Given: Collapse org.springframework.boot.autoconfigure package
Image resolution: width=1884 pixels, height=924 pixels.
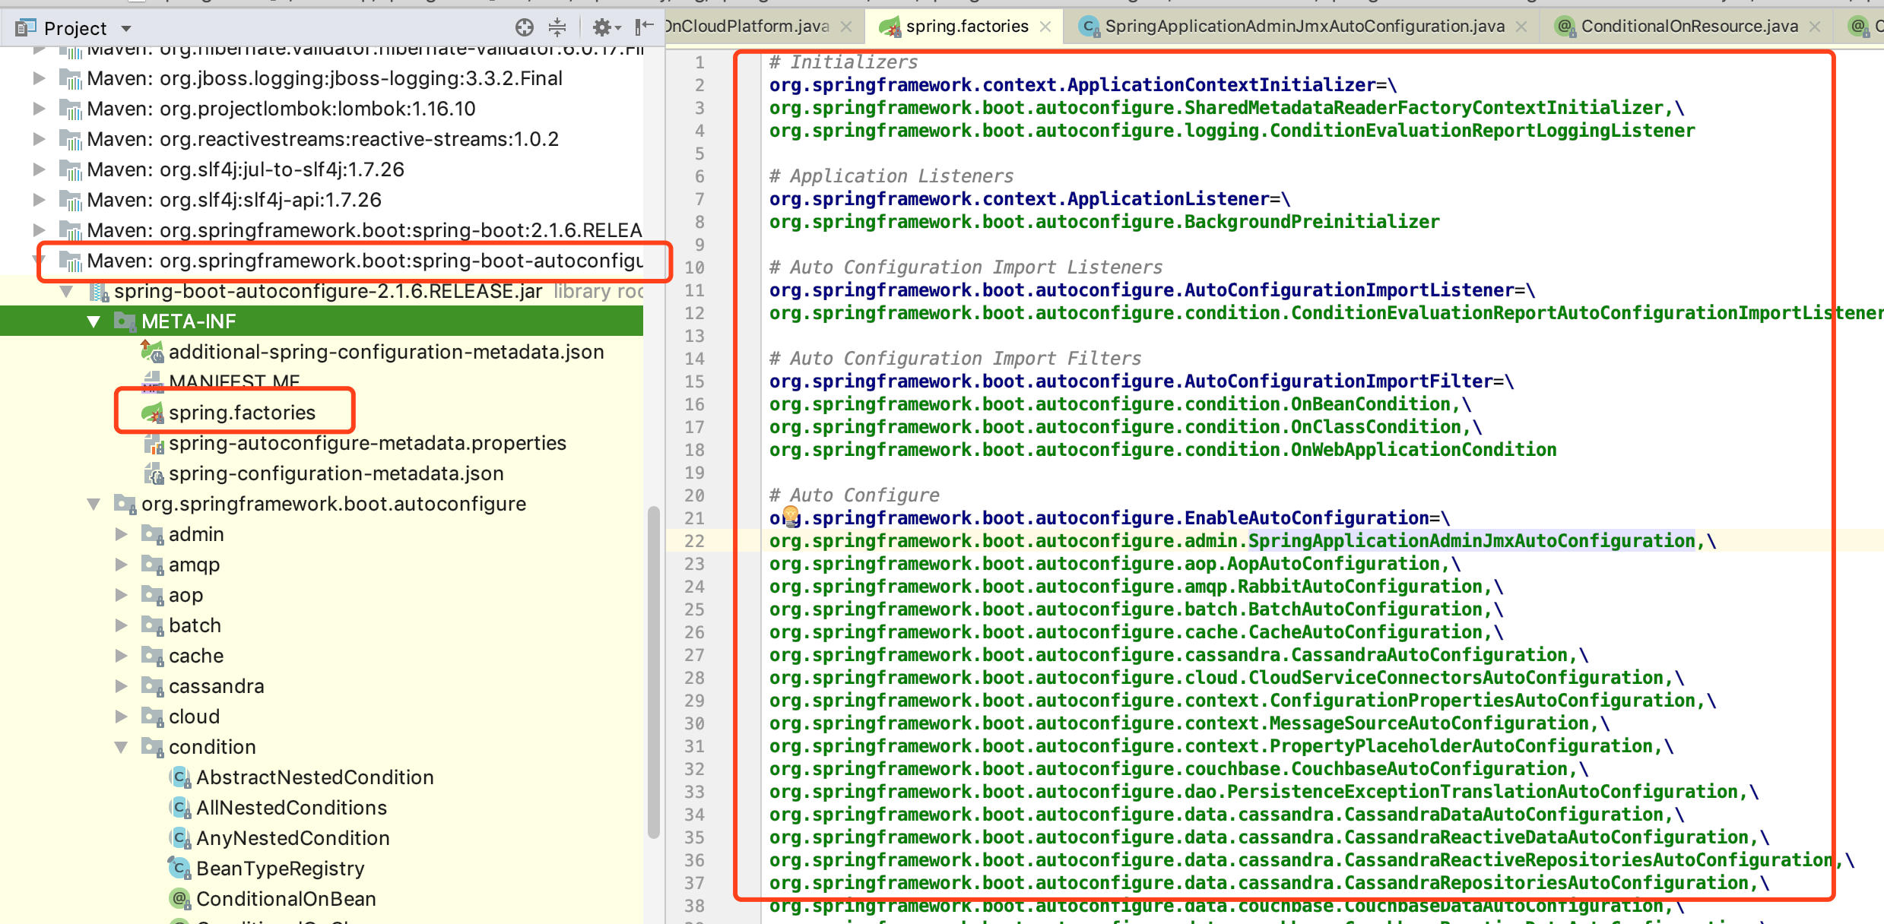Looking at the screenshot, I should click(x=94, y=505).
